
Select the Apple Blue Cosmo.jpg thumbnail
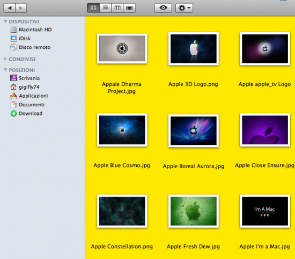[x=122, y=130]
